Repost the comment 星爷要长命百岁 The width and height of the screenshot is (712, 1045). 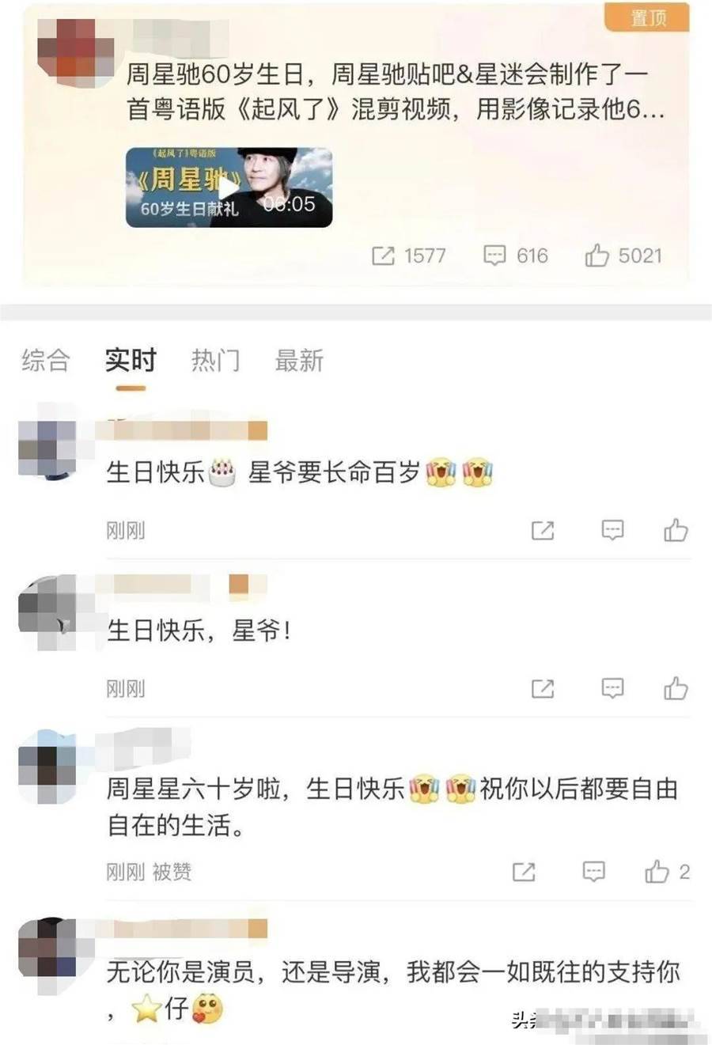pyautogui.click(x=543, y=530)
